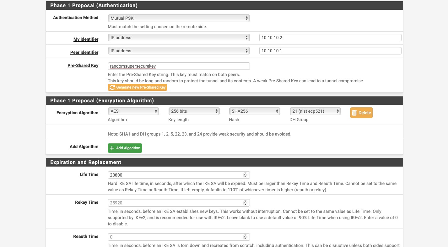Adjust the Rekey Time spinner arrows
Viewport: 448px width, 247px height.
coord(246,203)
